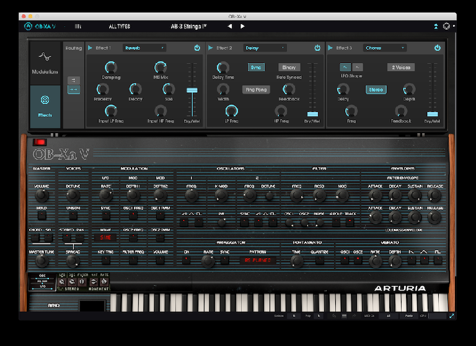Toggle the Delay Sync button
The width and height of the screenshot is (476, 346).
[x=256, y=67]
